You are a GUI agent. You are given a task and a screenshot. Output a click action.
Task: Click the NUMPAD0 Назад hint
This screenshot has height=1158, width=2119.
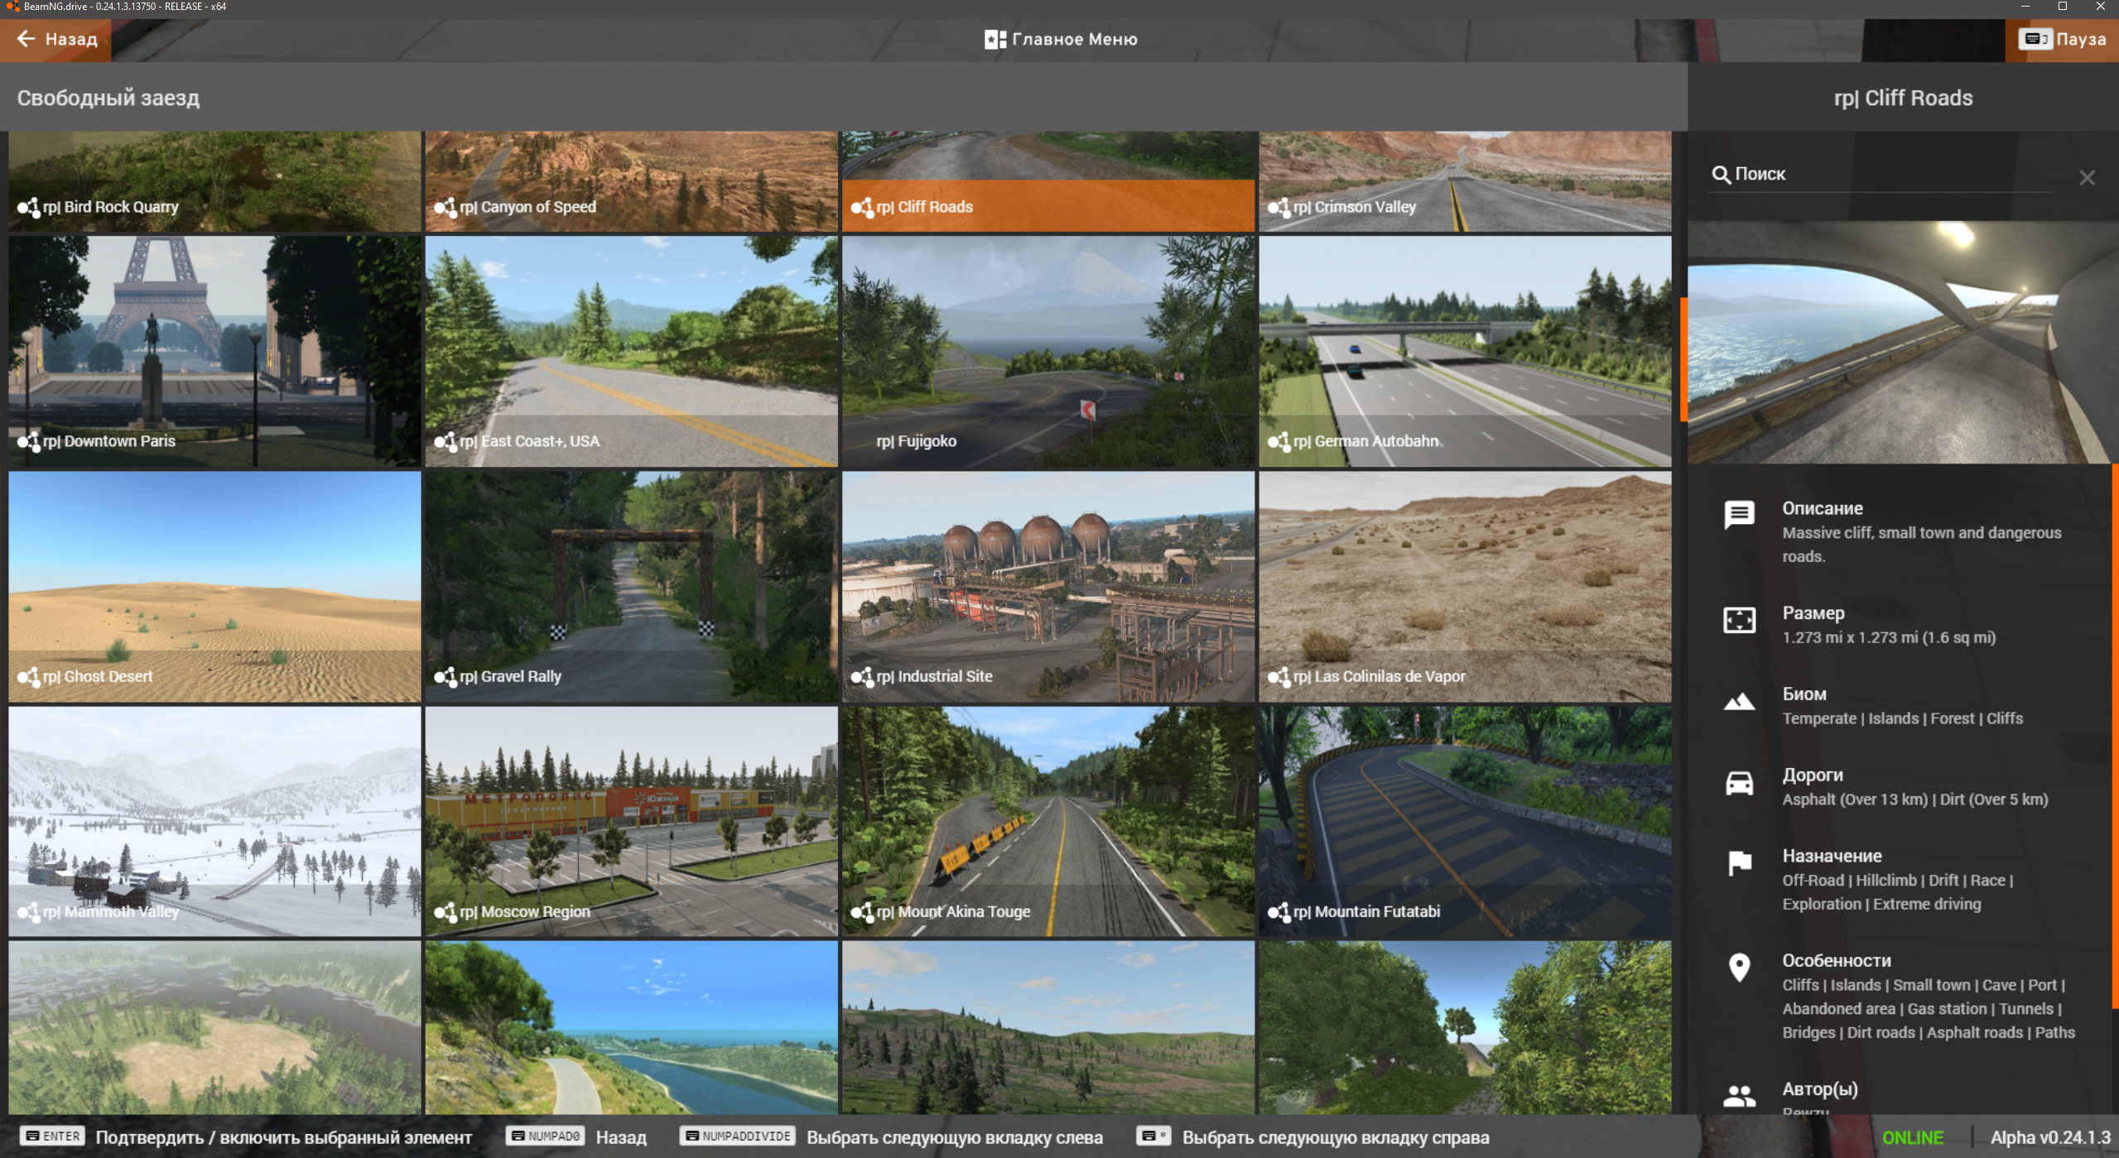tap(576, 1136)
